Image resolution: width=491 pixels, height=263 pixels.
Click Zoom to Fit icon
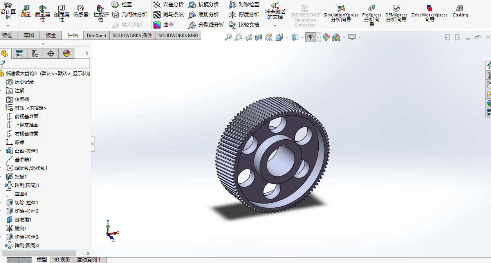(228, 37)
